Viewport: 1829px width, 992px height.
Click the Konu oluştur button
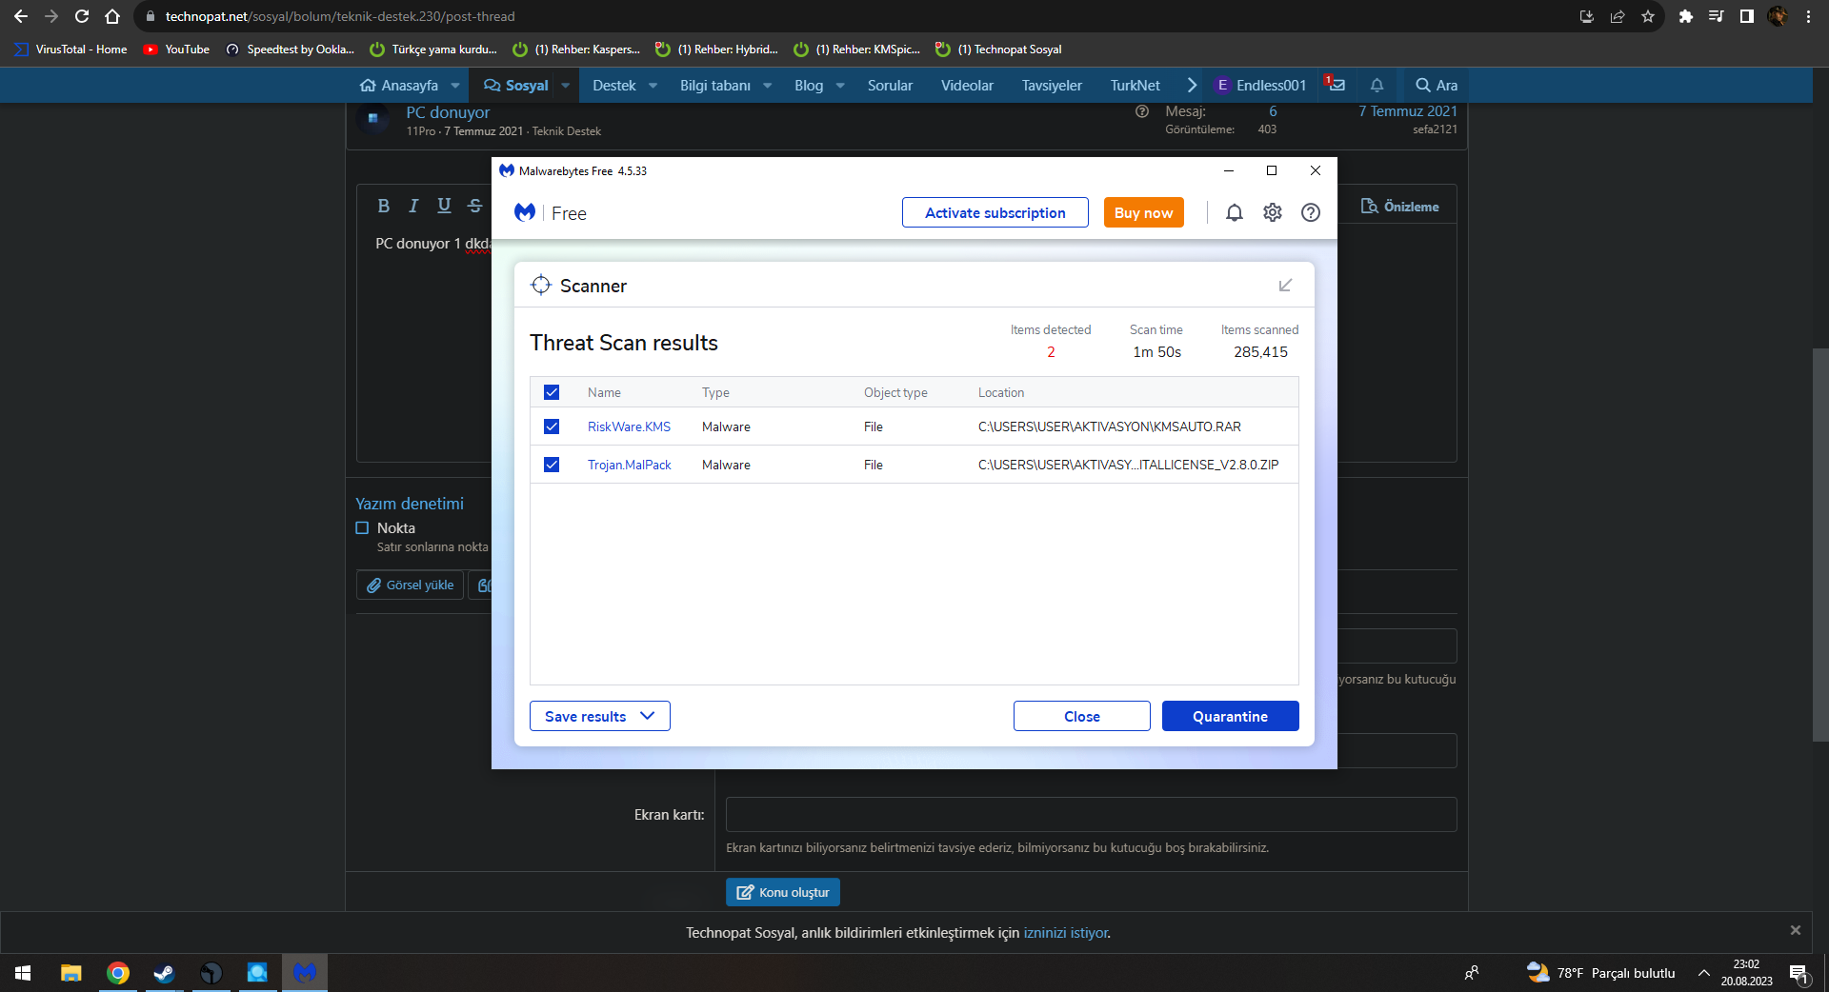point(783,892)
